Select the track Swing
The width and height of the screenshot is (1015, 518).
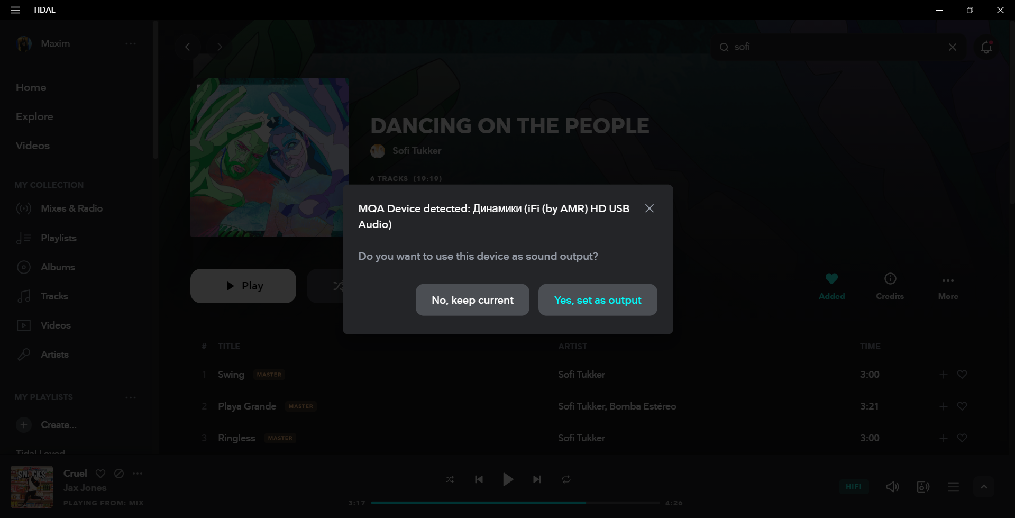click(x=231, y=375)
